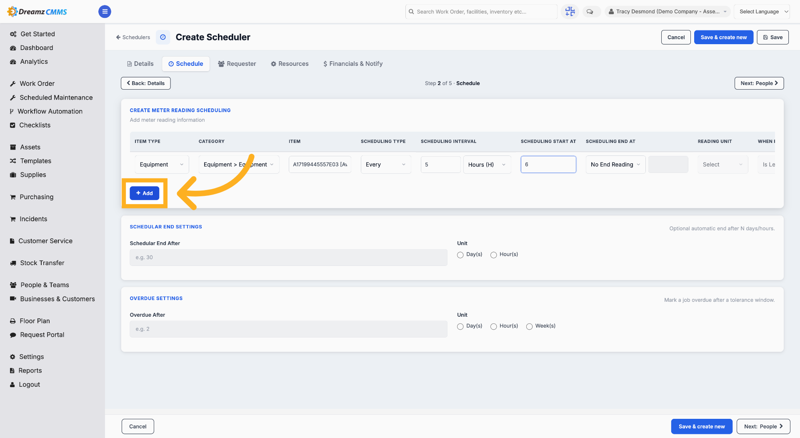Screen dimensions: 800x438
Task: Click the bottom Cancel button
Action: tap(138, 426)
